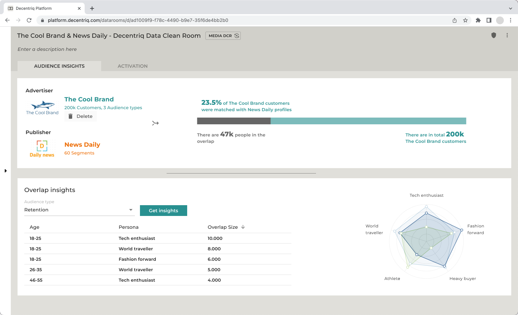Open the three-dot data room options menu
Image resolution: width=518 pixels, height=315 pixels.
coord(507,35)
